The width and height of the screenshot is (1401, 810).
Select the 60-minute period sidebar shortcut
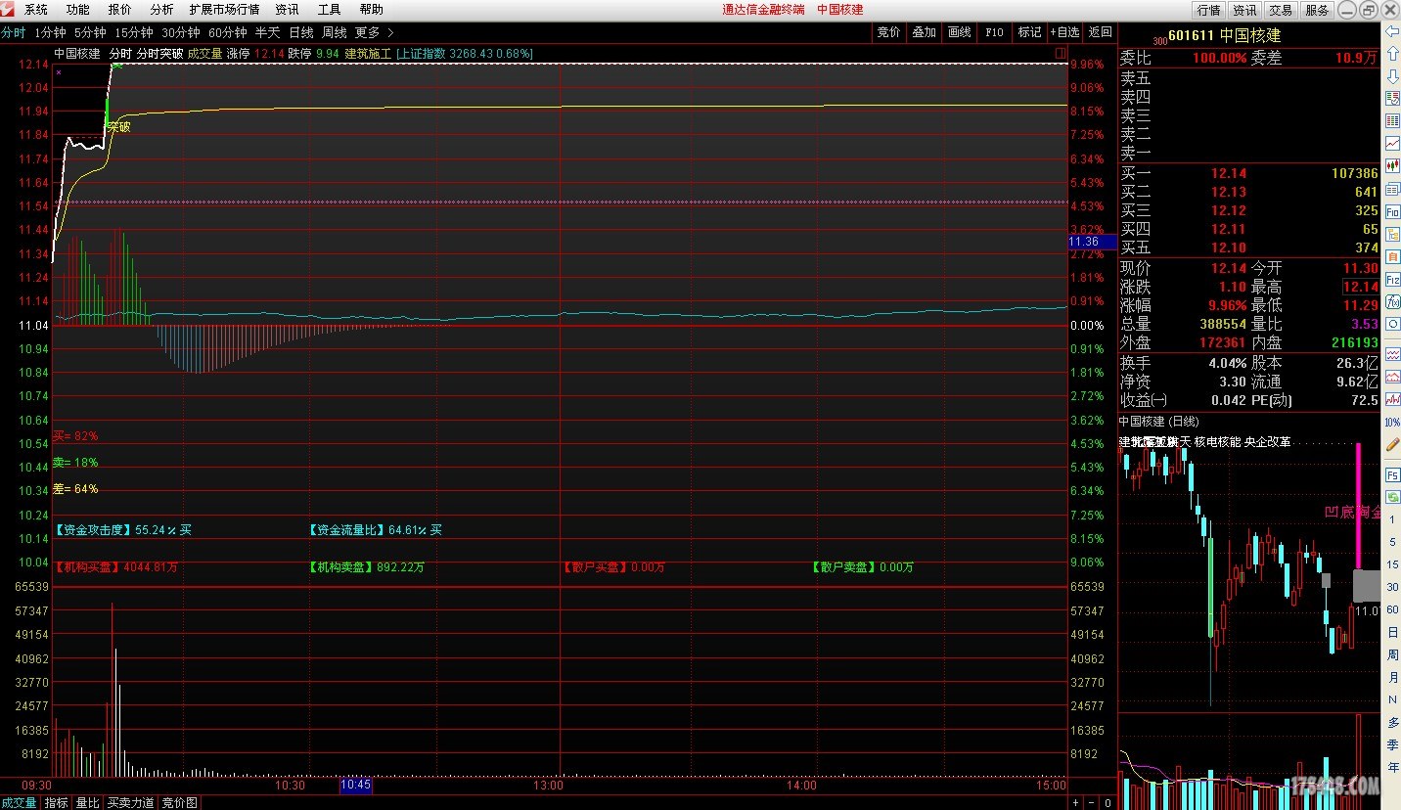pyautogui.click(x=1393, y=609)
